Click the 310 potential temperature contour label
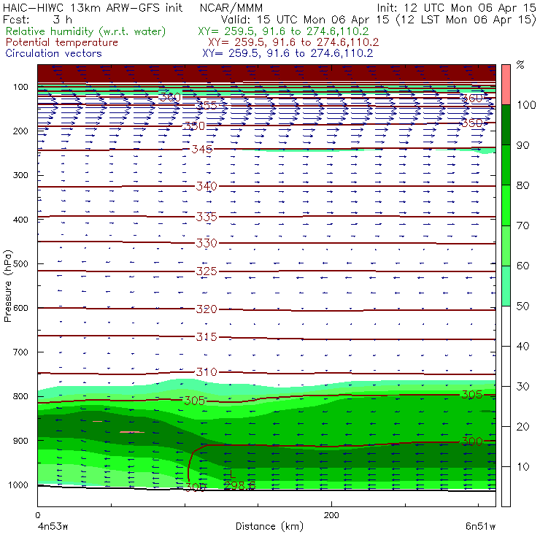Image resolution: width=540 pixels, height=540 pixels. pos(207,372)
